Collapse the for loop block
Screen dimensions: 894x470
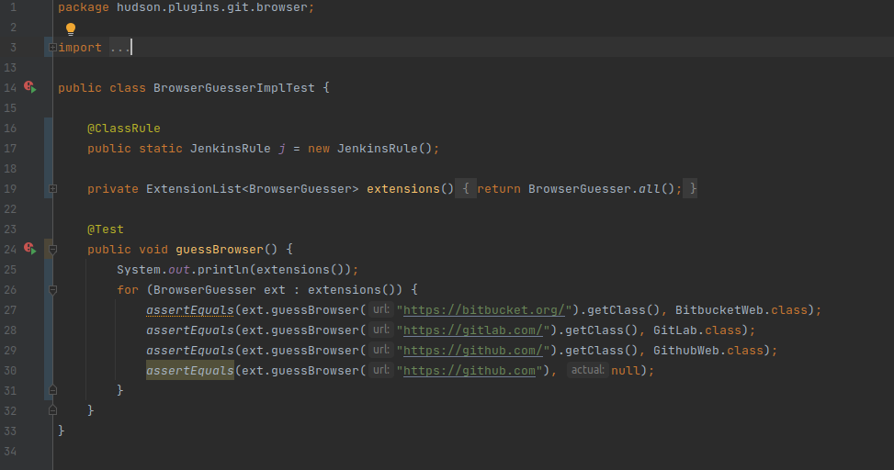pyautogui.click(x=52, y=290)
